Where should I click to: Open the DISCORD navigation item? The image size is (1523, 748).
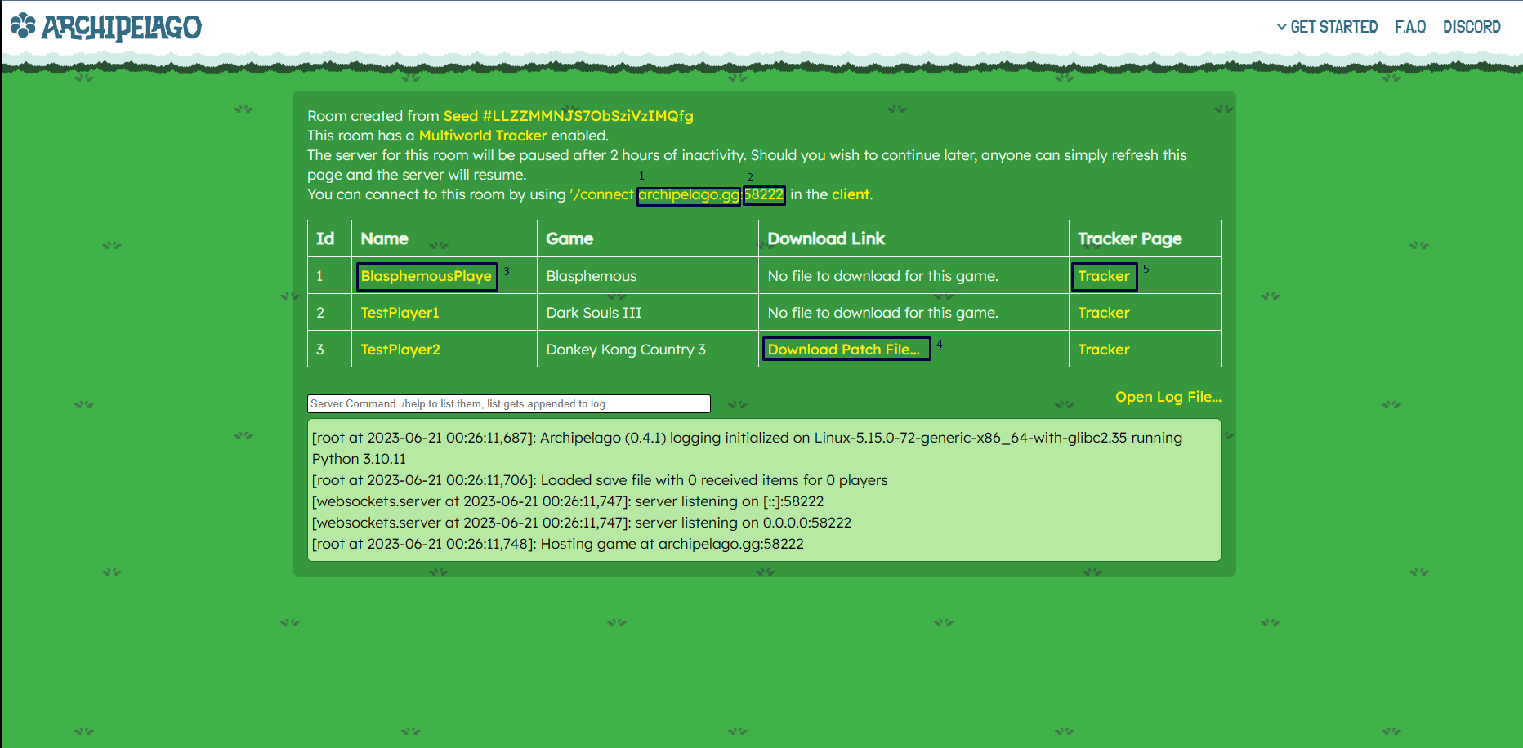[x=1472, y=26]
